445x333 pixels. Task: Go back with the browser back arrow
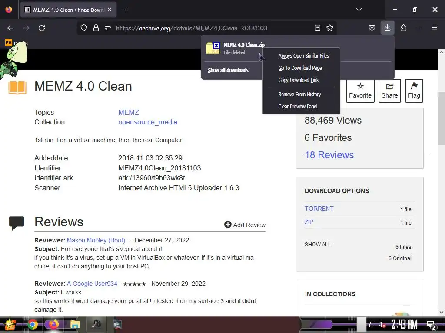10,28
